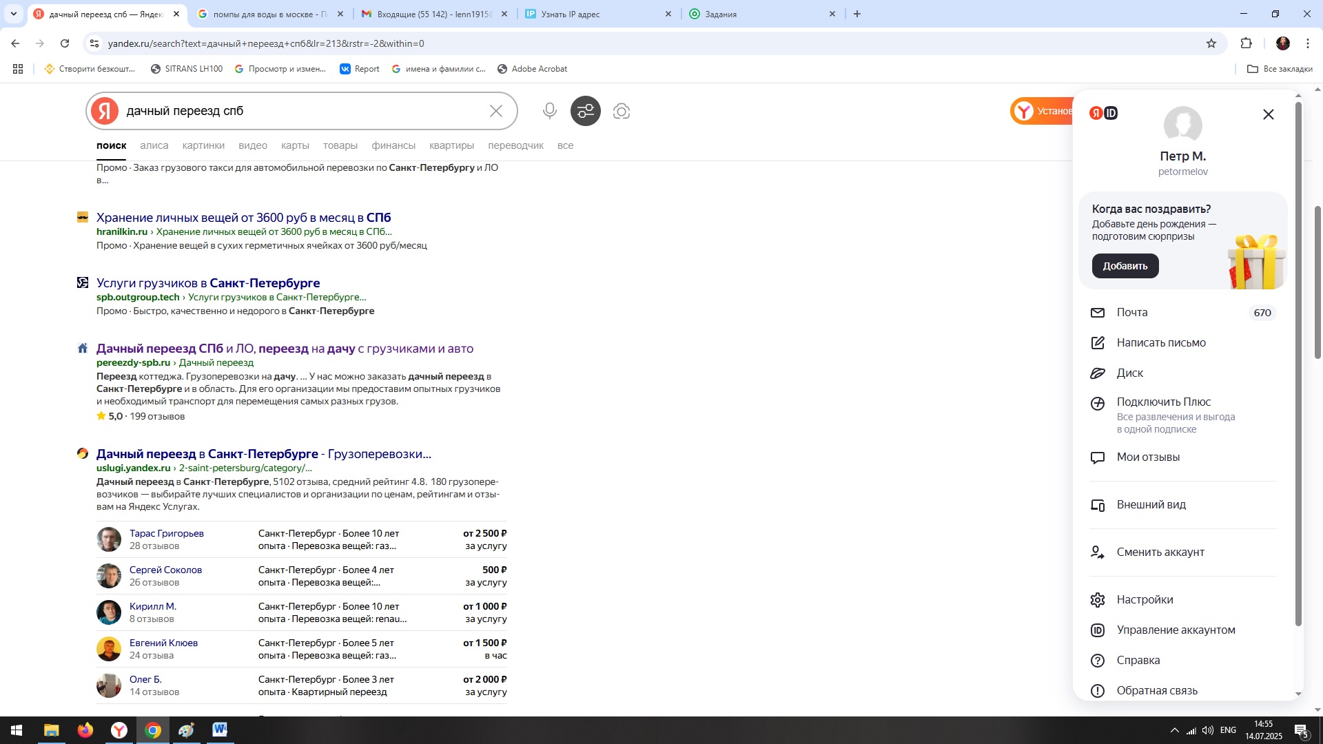
Task: Open Сергей Соколов profile link
Action: pos(165,570)
